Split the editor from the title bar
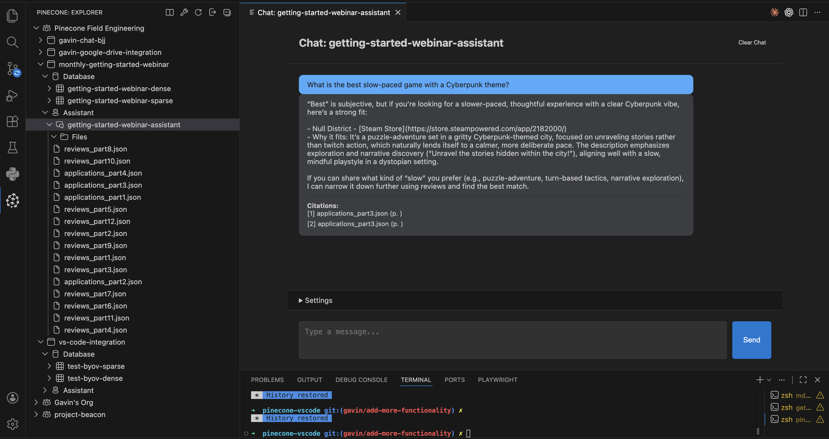829x439 pixels. pos(803,12)
